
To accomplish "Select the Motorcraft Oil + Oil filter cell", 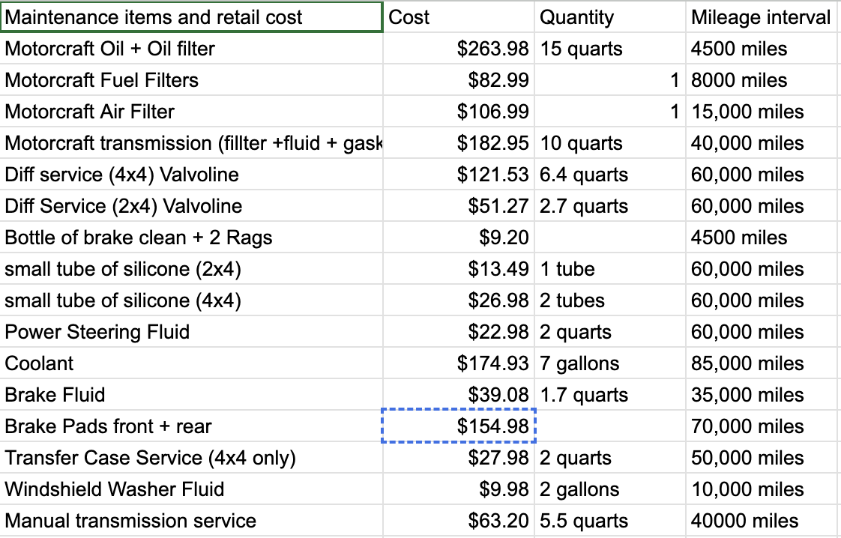I will click(191, 49).
